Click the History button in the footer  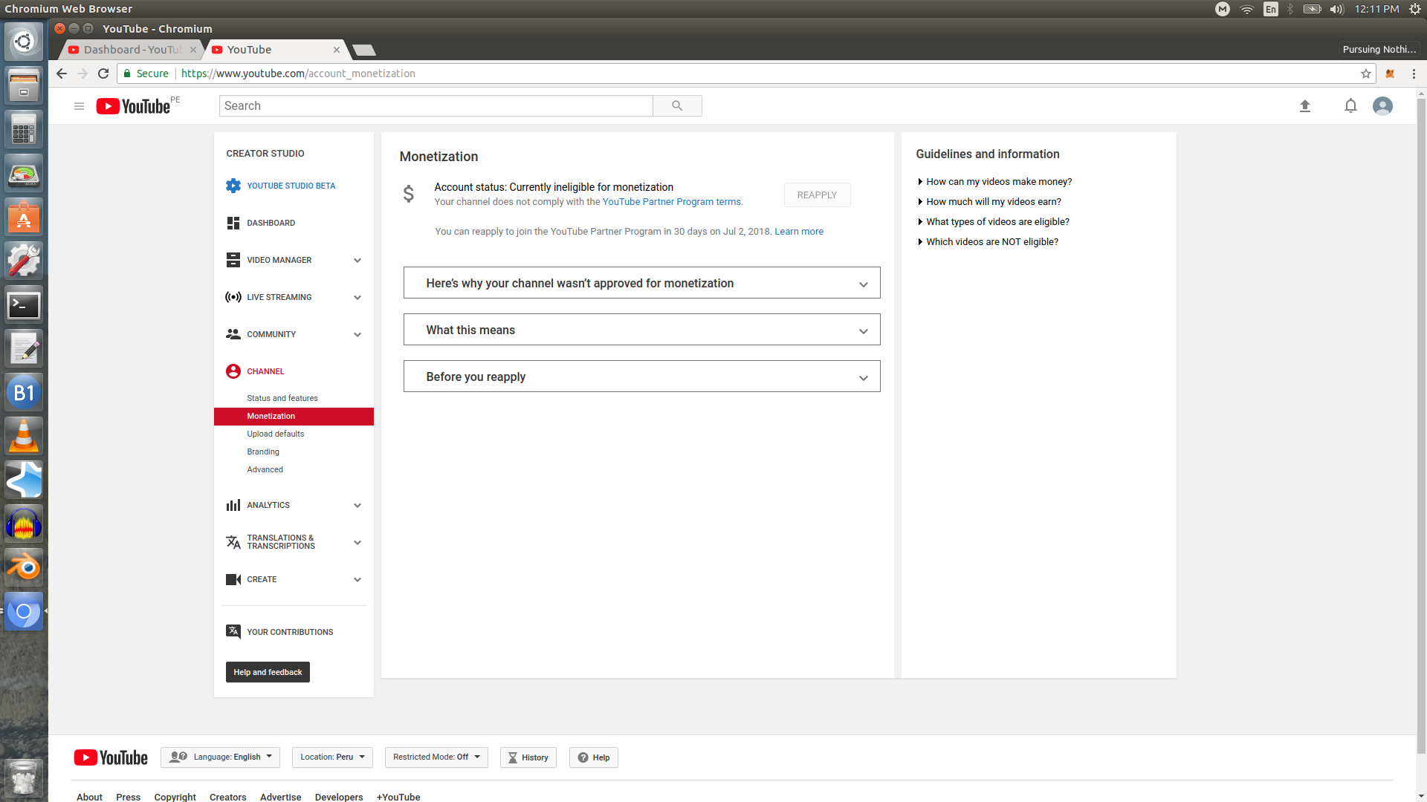click(x=528, y=757)
